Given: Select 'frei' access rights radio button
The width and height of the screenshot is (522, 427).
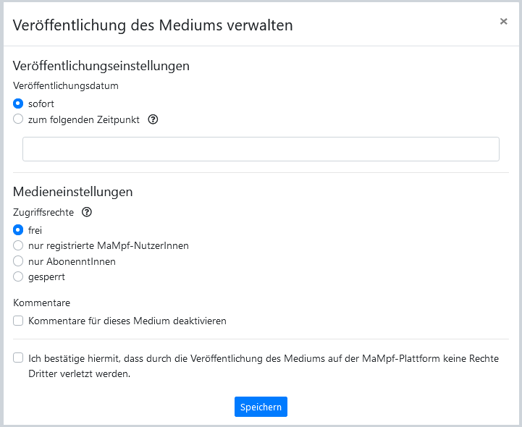Looking at the screenshot, I should (18, 230).
